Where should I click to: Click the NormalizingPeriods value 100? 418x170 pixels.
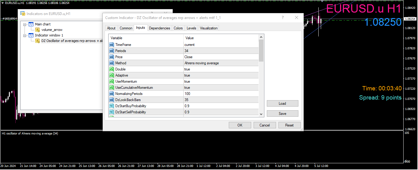coord(187,94)
